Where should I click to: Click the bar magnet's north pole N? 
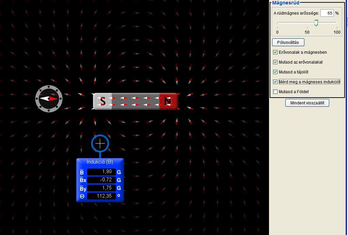(168, 101)
